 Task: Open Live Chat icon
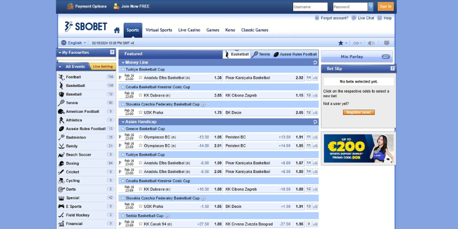(354, 18)
